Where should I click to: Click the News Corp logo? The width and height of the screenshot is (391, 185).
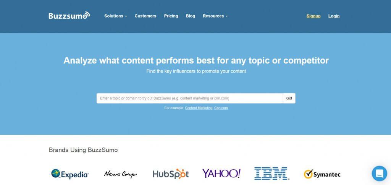coord(120,174)
